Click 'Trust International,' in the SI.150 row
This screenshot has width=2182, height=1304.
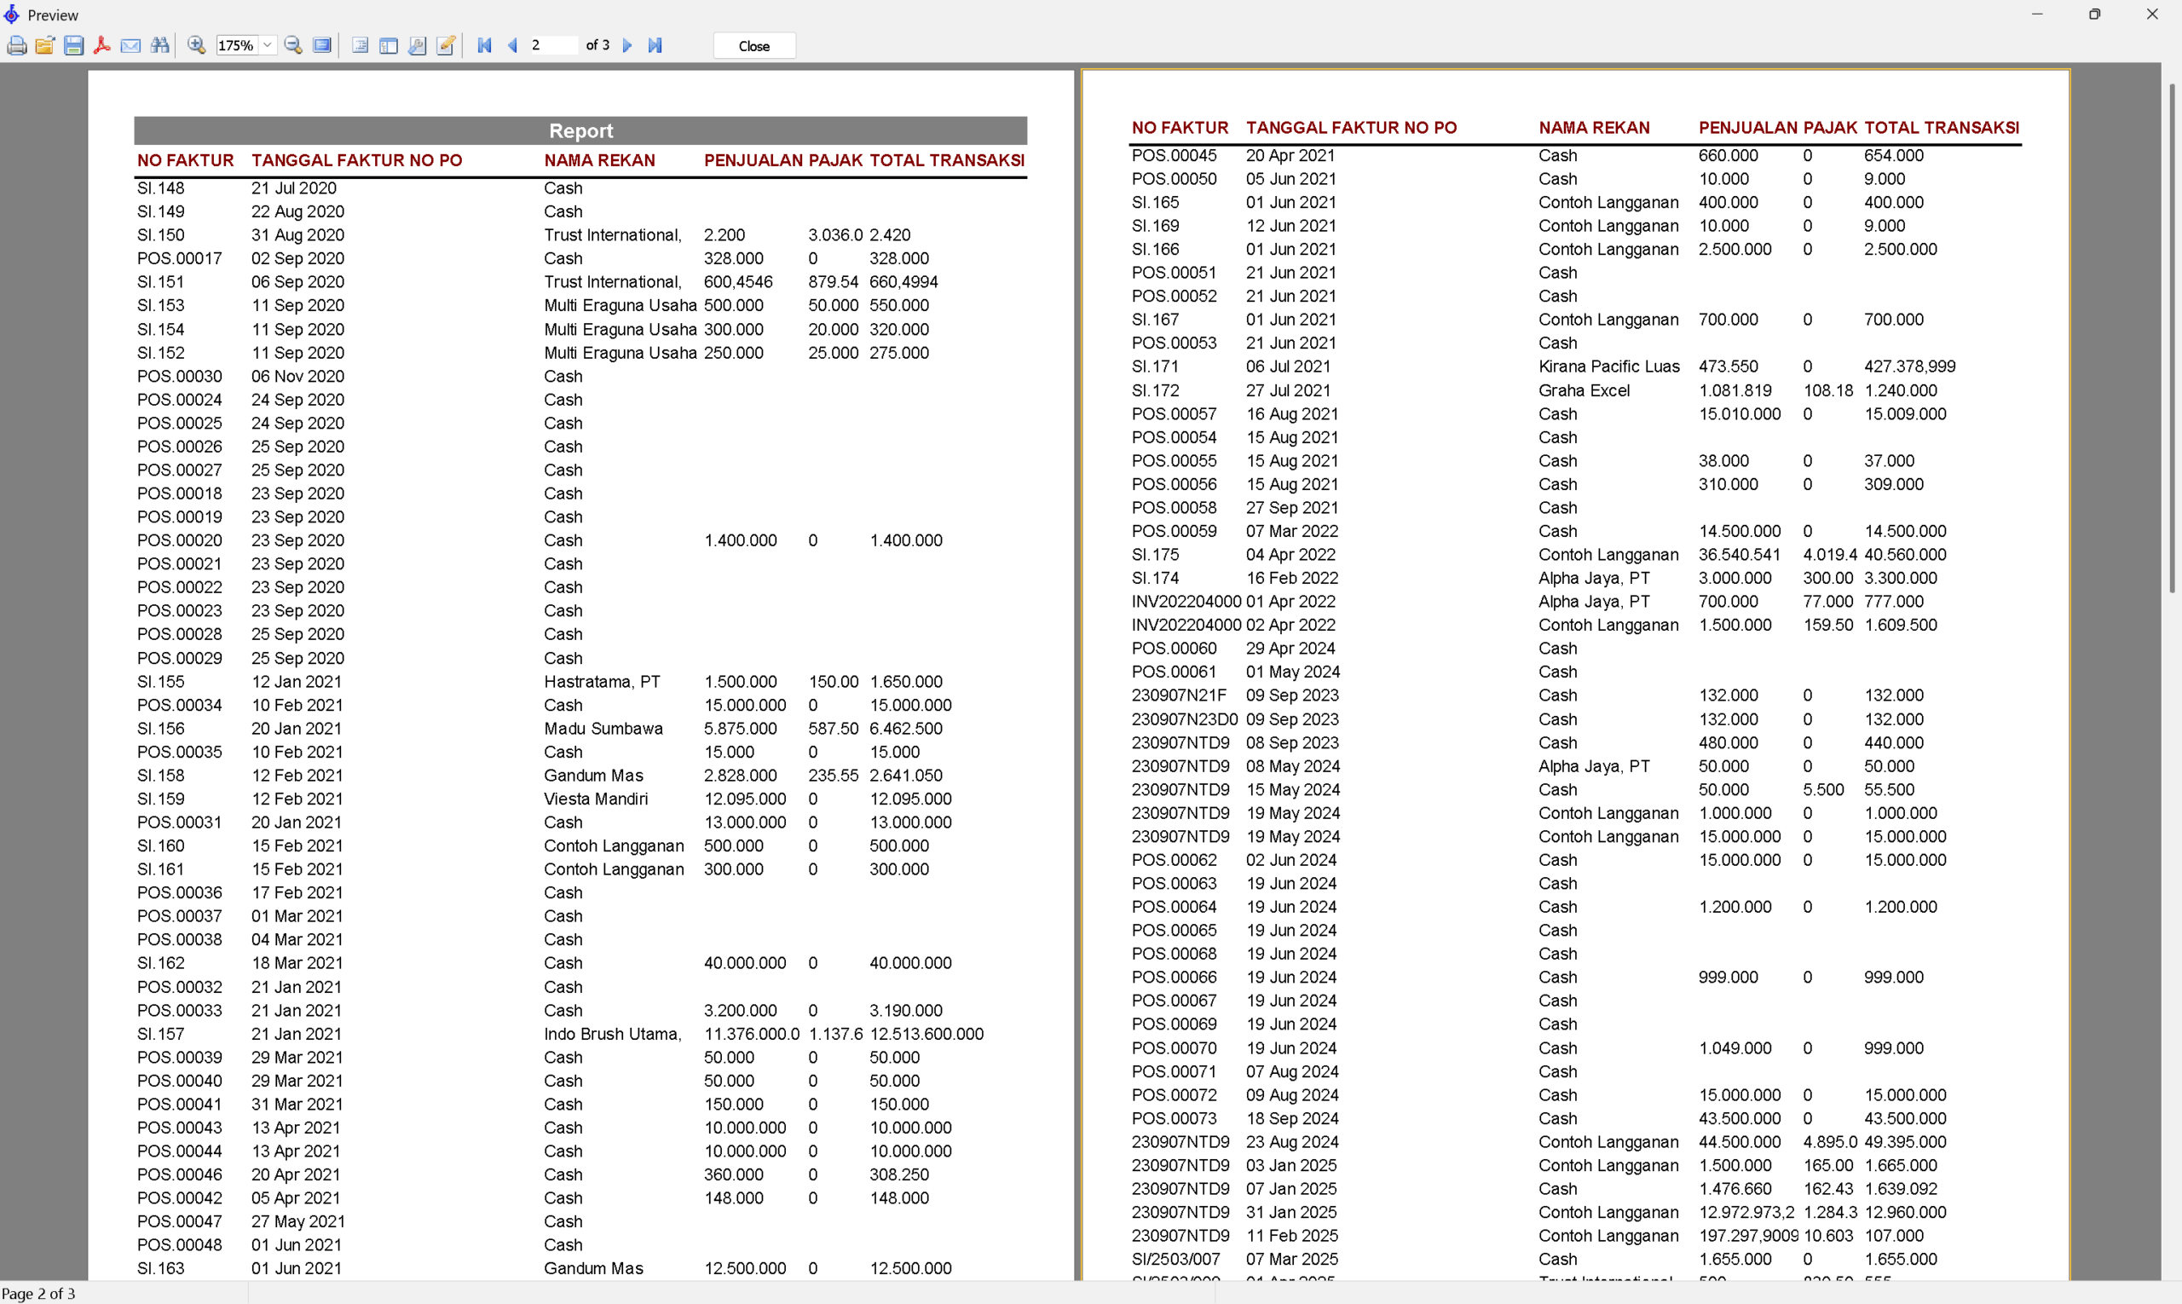[613, 235]
